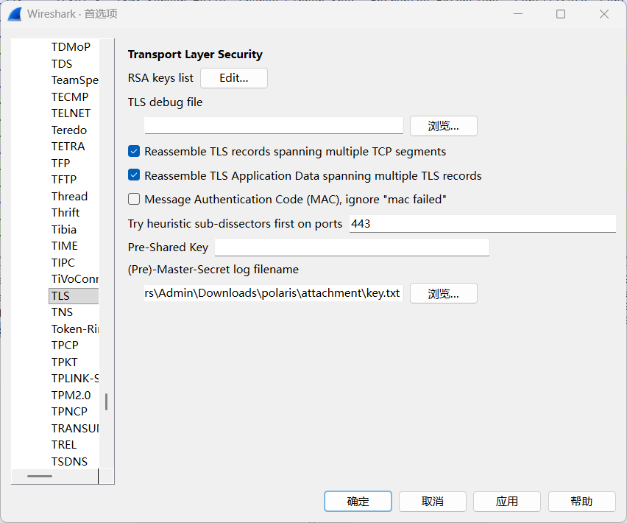Browse for the TLS debug file
The width and height of the screenshot is (627, 523).
443,126
